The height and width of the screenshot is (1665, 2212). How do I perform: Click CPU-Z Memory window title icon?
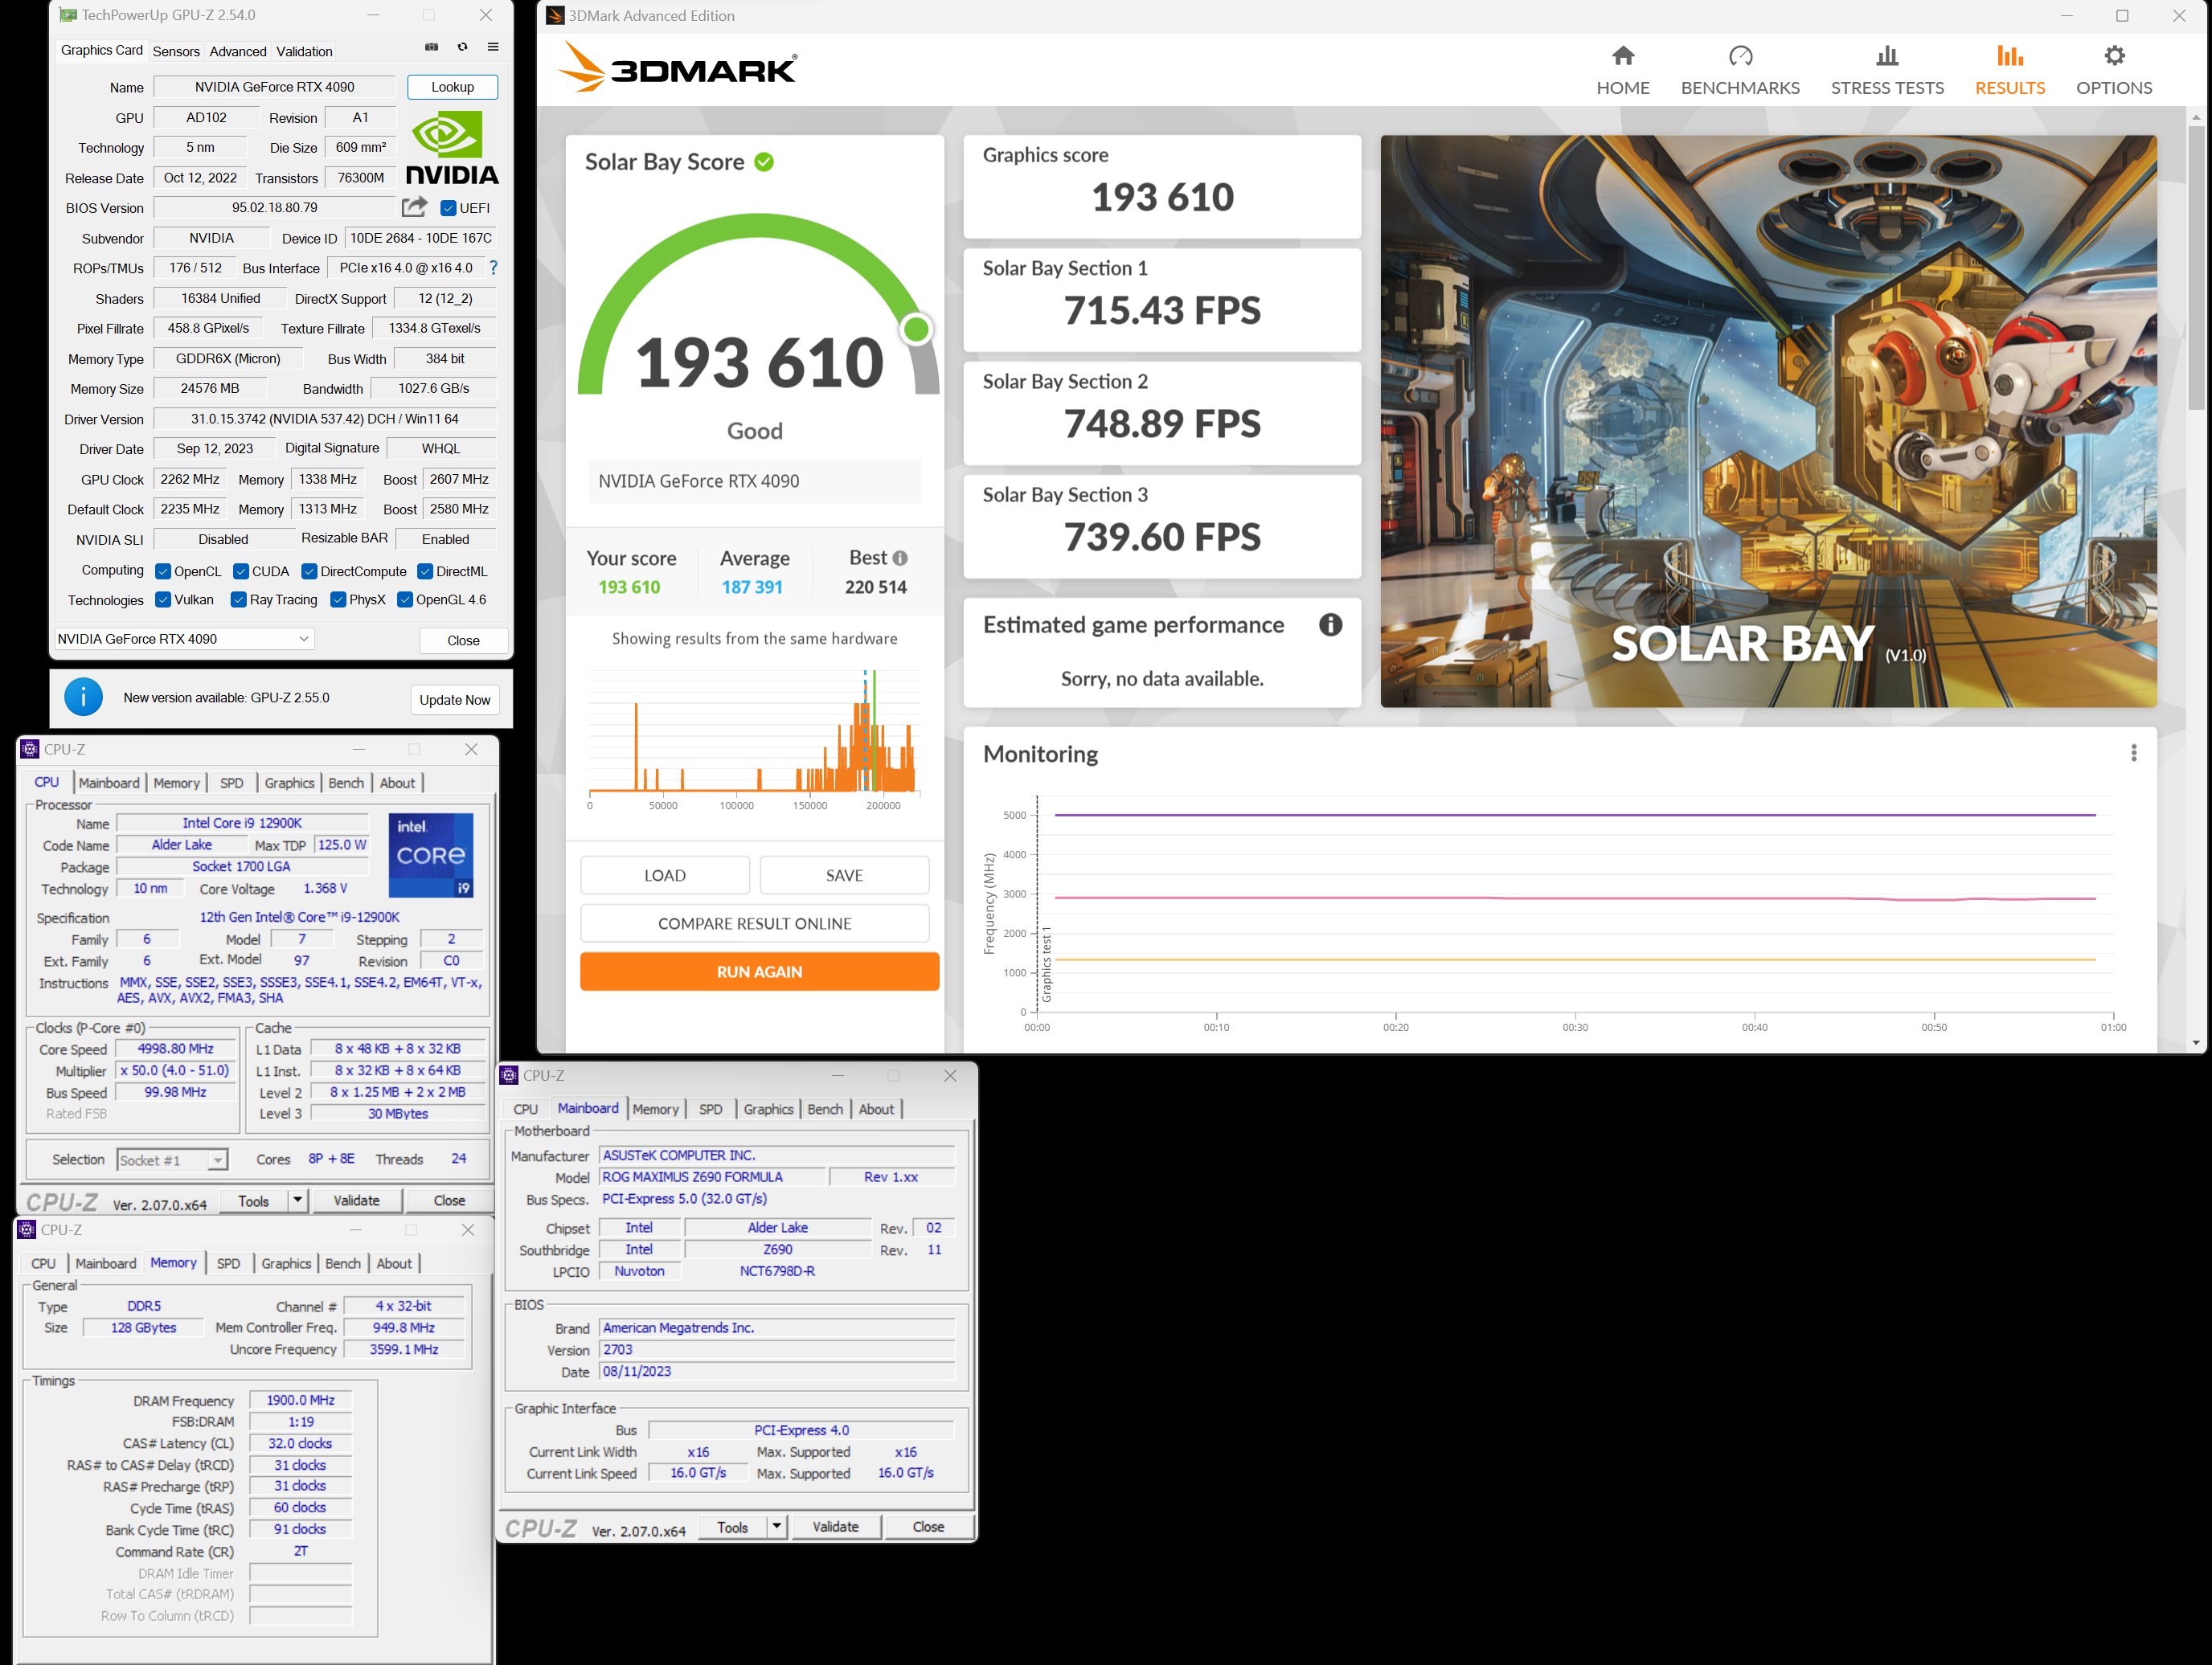pos(27,1230)
